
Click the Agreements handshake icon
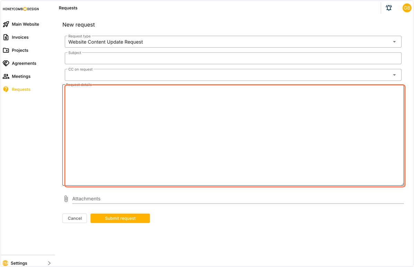tap(6, 63)
